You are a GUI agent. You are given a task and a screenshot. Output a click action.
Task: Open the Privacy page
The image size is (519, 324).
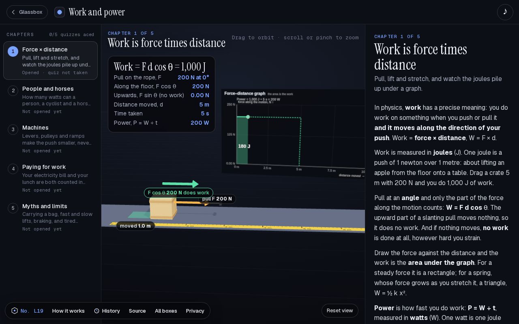coord(195,311)
